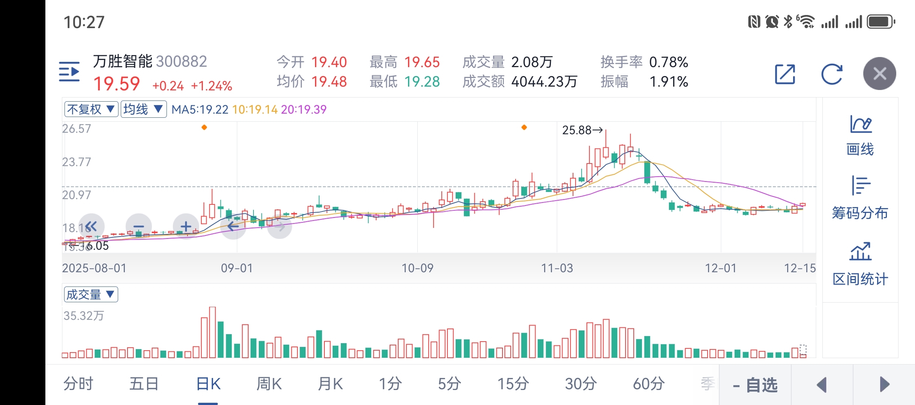Switch to the 分时 intraday tab

(x=78, y=384)
